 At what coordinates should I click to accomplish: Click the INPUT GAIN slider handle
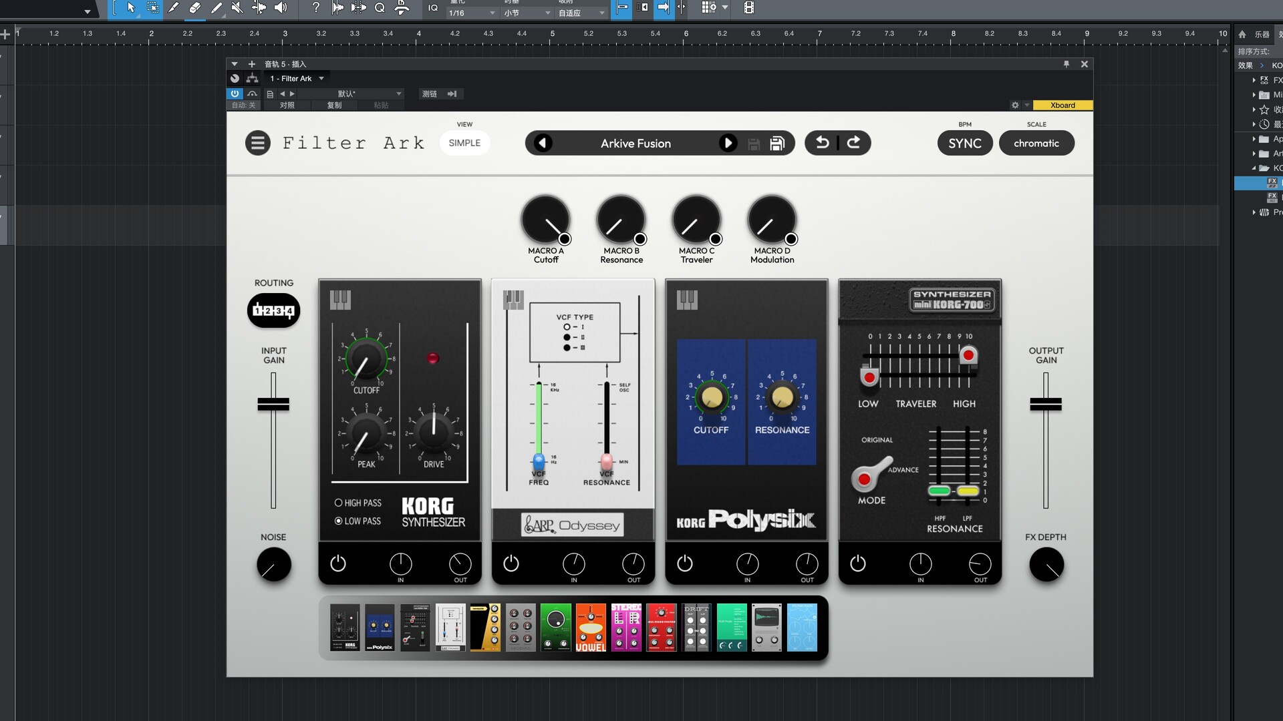(273, 404)
